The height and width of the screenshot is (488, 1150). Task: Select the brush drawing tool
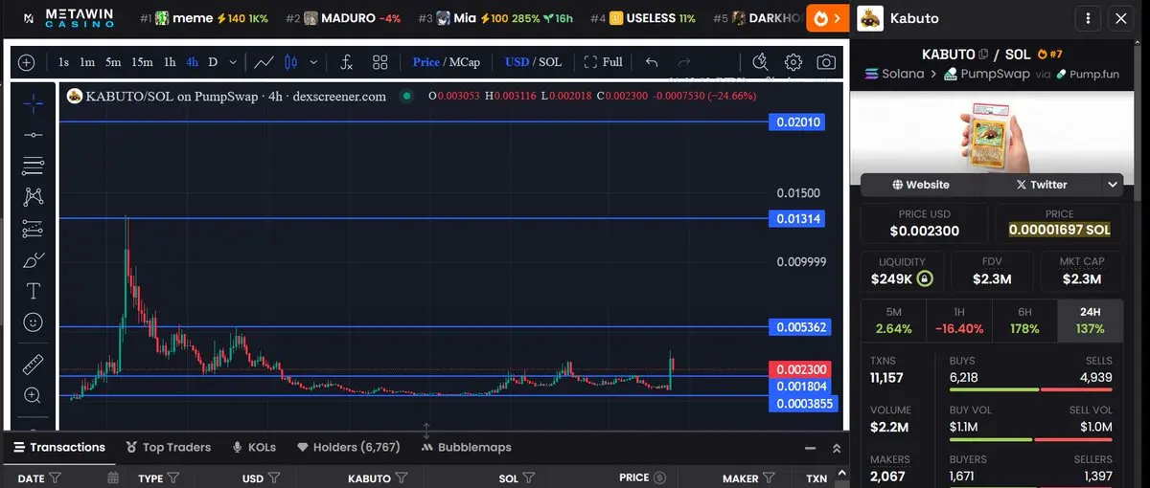coord(33,259)
